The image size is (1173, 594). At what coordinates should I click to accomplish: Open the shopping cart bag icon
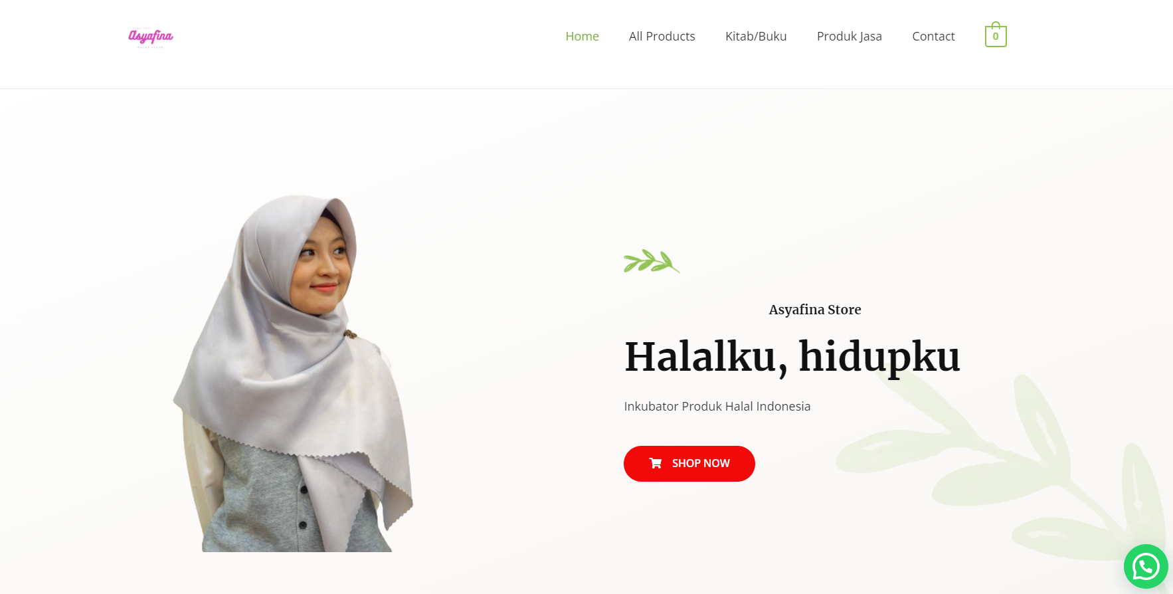pyautogui.click(x=996, y=35)
